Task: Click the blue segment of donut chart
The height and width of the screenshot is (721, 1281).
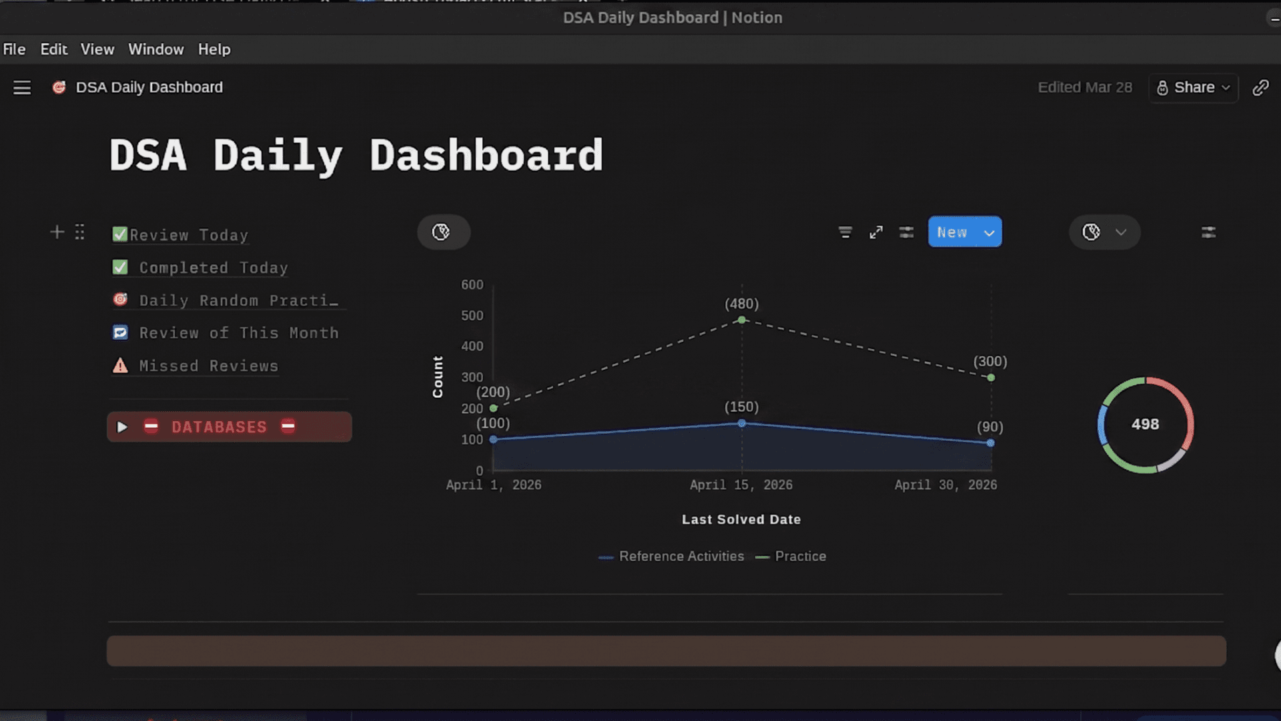Action: click(x=1102, y=426)
